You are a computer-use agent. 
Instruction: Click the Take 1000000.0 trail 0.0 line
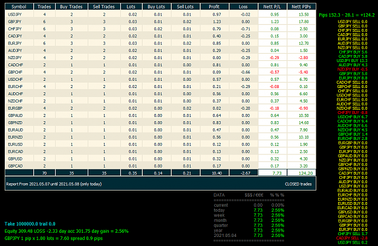pyautogui.click(x=30, y=224)
